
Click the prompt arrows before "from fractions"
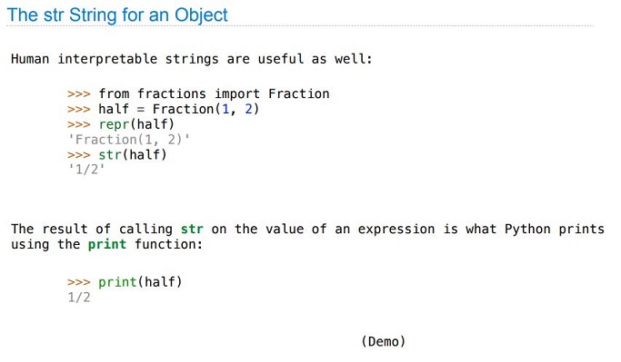(x=79, y=94)
